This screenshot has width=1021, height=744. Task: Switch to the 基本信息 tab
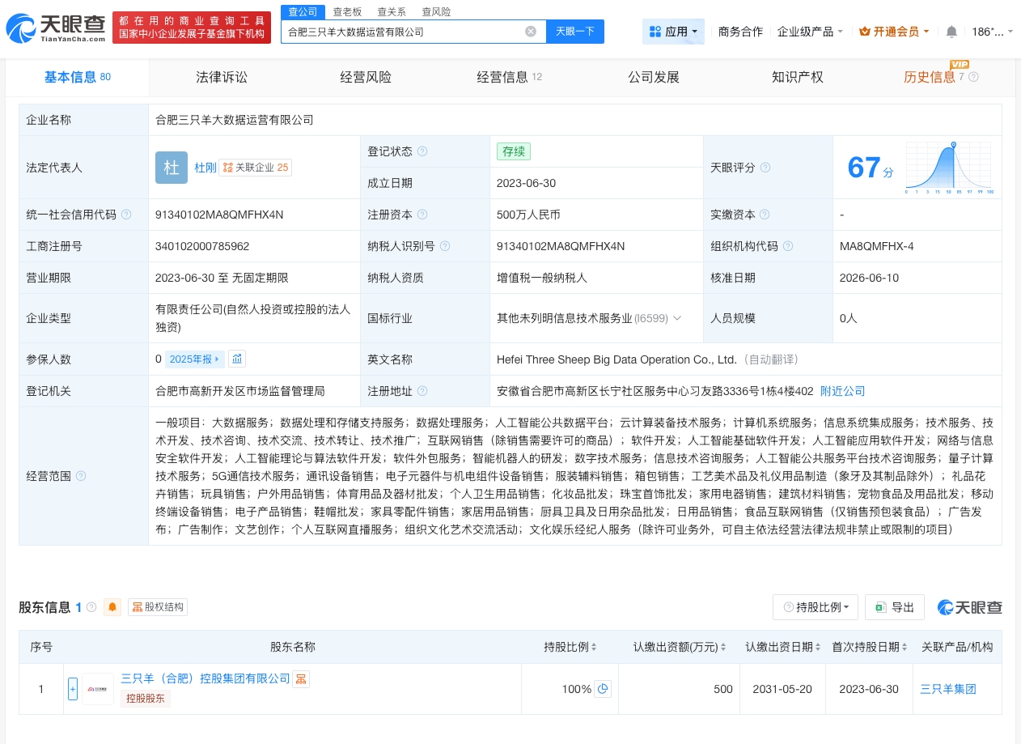(78, 77)
